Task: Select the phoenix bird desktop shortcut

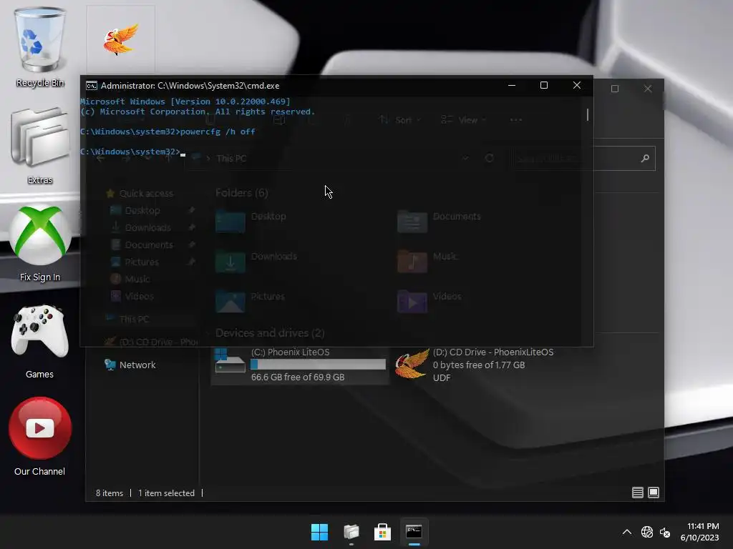Action: (x=120, y=39)
